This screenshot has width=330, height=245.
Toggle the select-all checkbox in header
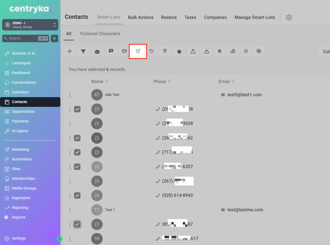coord(77,81)
